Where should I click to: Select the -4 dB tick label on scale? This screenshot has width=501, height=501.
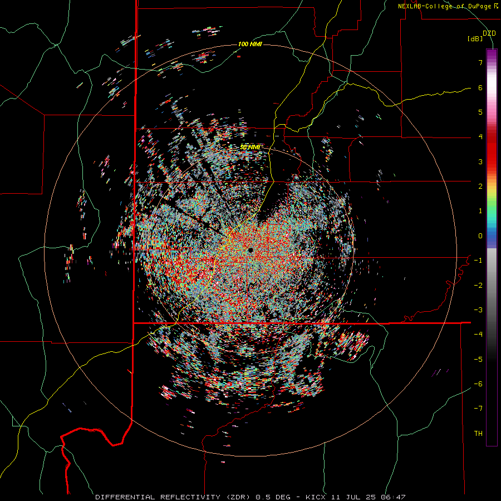[478, 335]
